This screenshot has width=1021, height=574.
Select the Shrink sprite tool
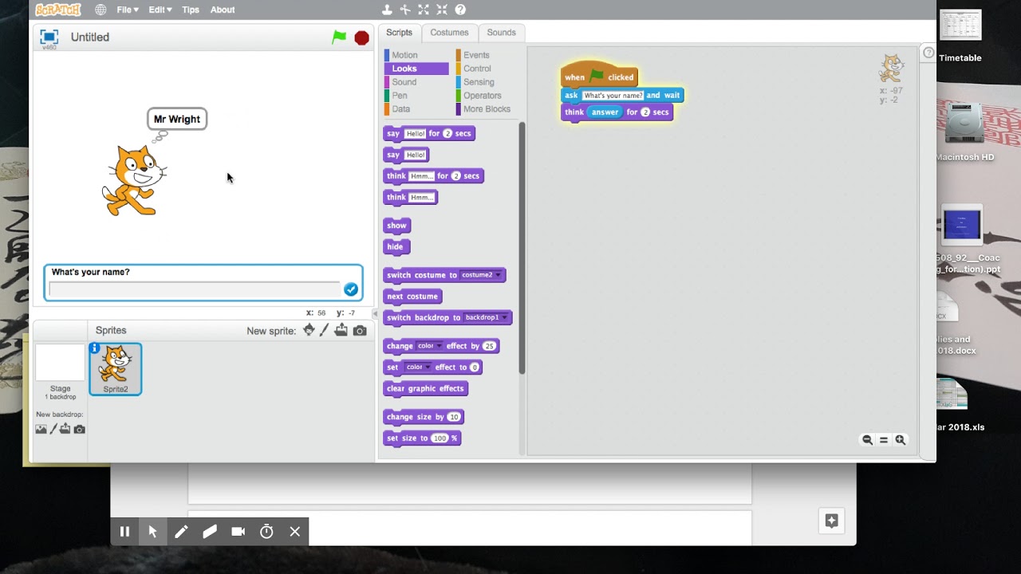tap(442, 10)
